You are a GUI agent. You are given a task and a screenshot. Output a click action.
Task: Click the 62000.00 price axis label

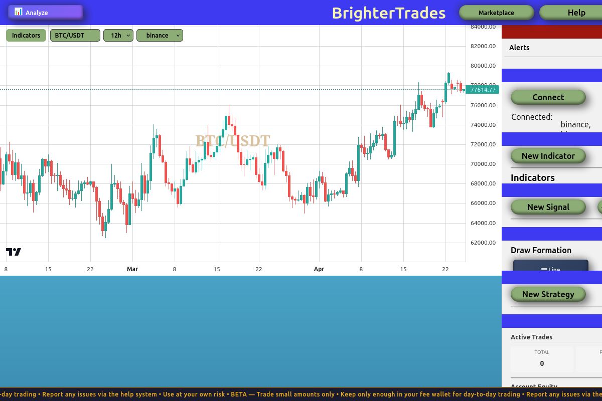point(483,243)
